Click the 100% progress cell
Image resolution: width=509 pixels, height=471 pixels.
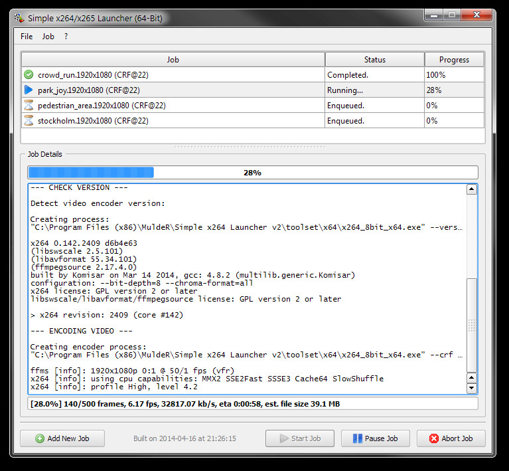pos(454,75)
